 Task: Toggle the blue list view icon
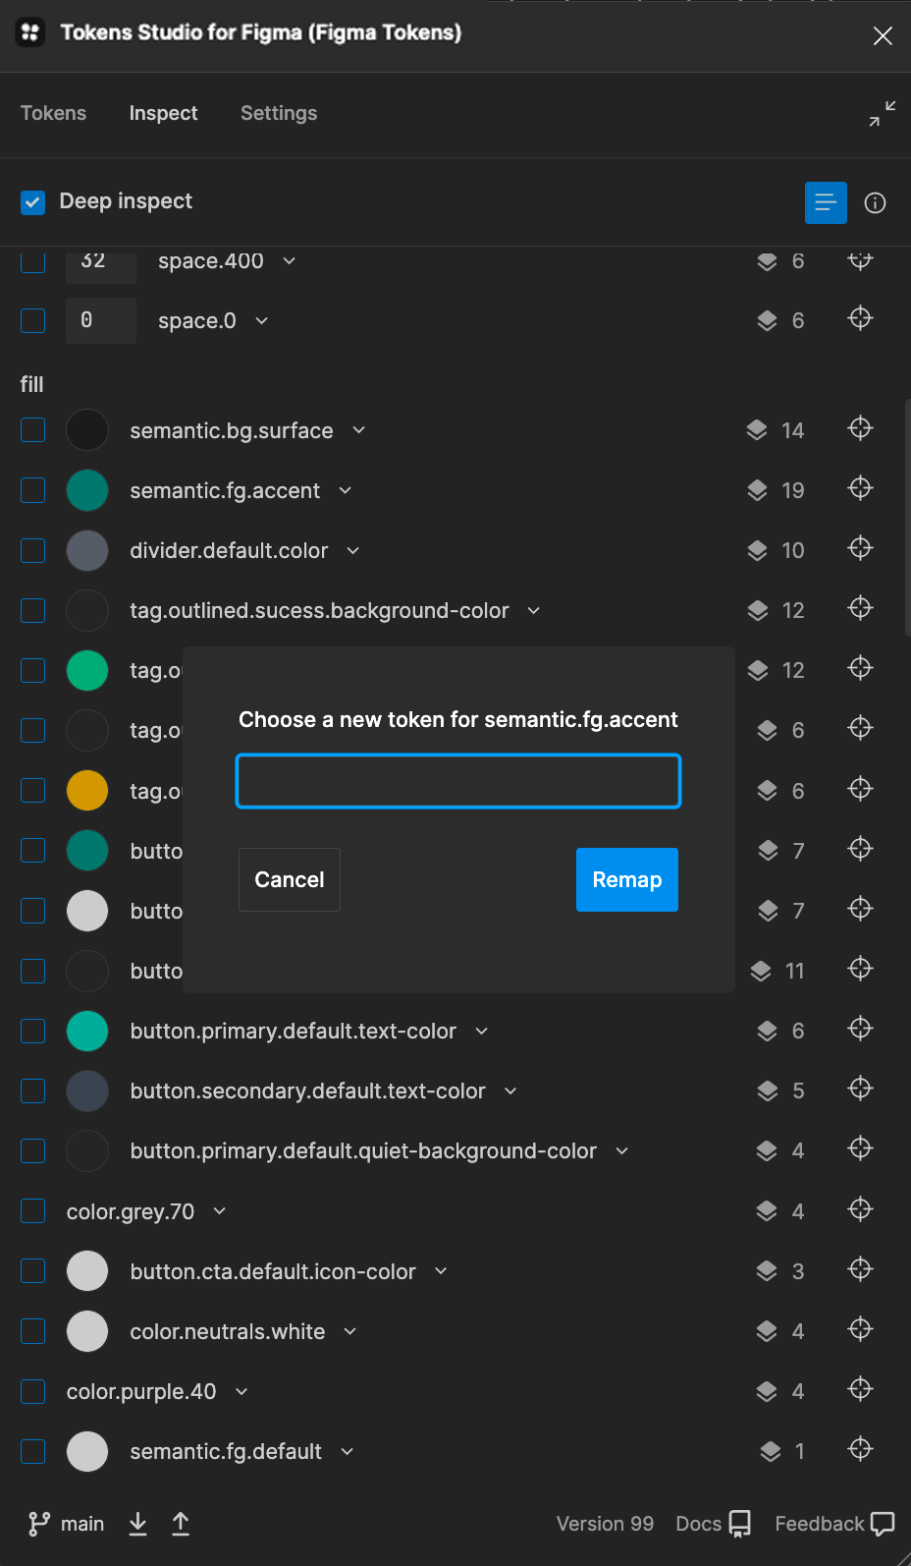tap(826, 202)
